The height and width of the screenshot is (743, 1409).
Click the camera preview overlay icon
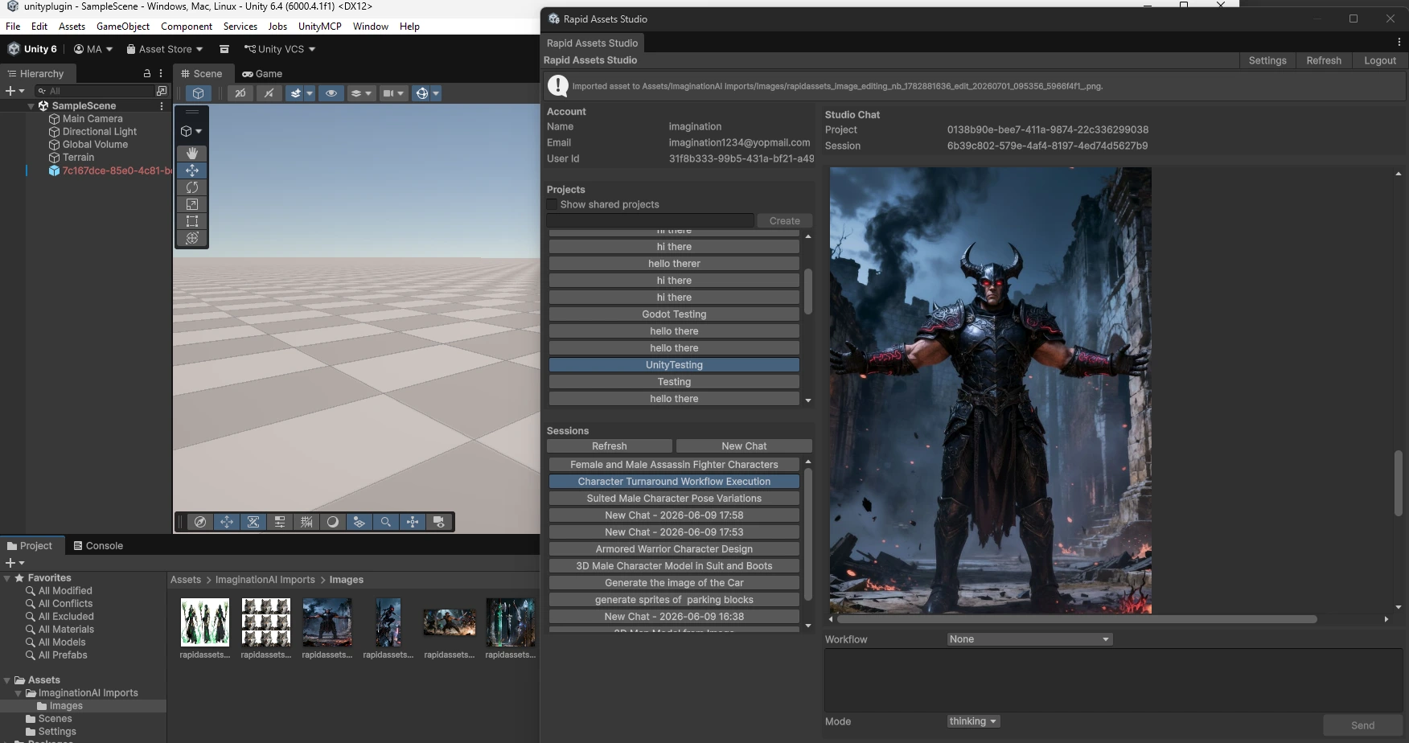pyautogui.click(x=439, y=522)
